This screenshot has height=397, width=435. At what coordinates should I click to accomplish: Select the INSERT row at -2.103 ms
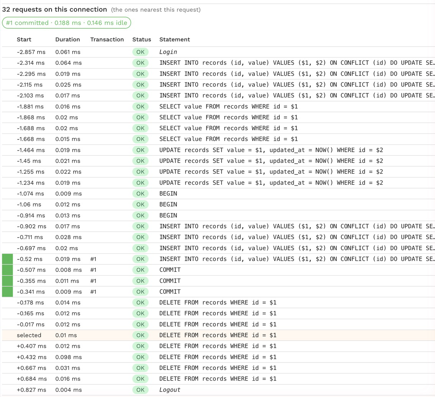[218, 95]
